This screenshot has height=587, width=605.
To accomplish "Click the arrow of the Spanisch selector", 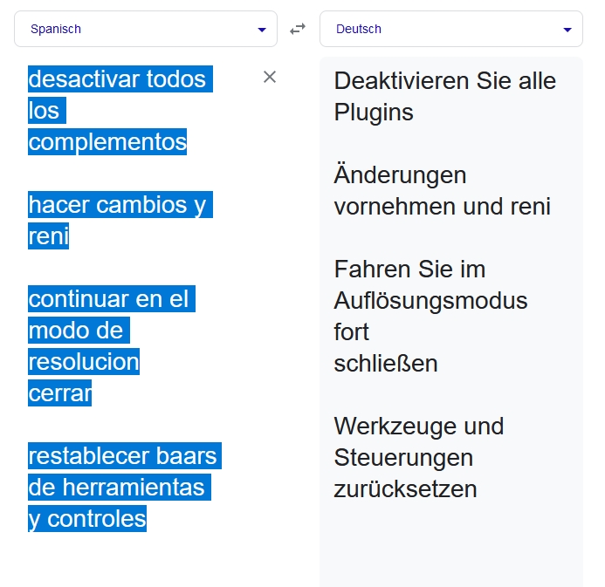I will [x=262, y=30].
